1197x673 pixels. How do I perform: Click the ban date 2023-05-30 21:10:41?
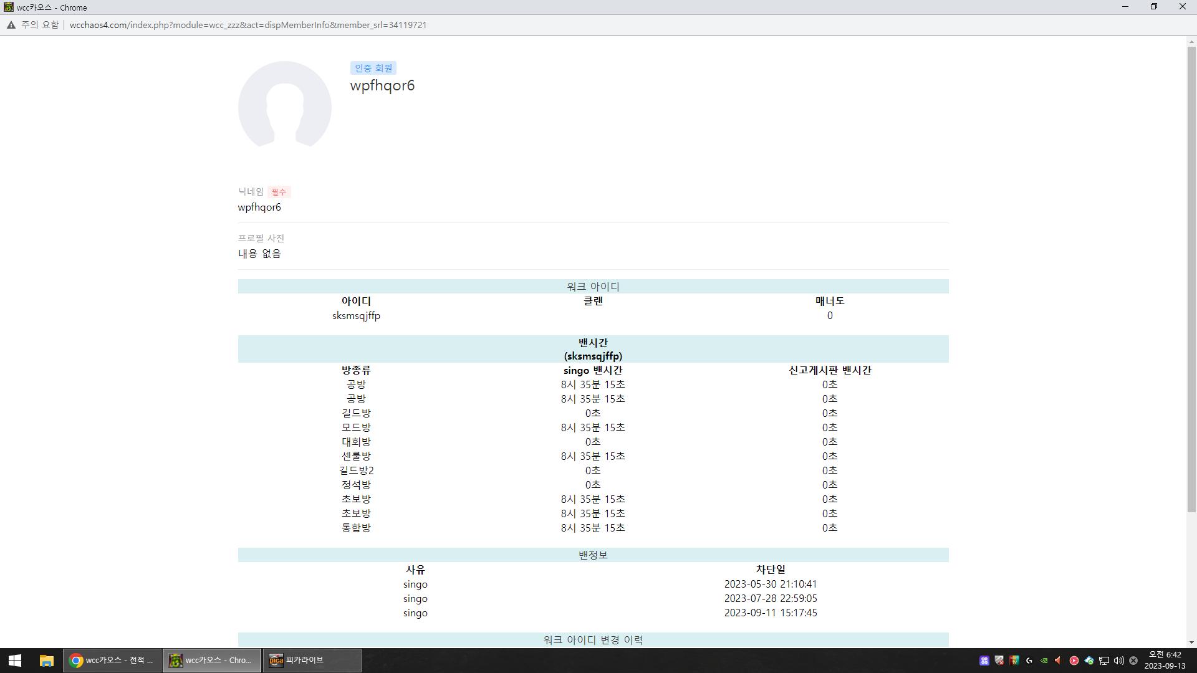point(771,584)
